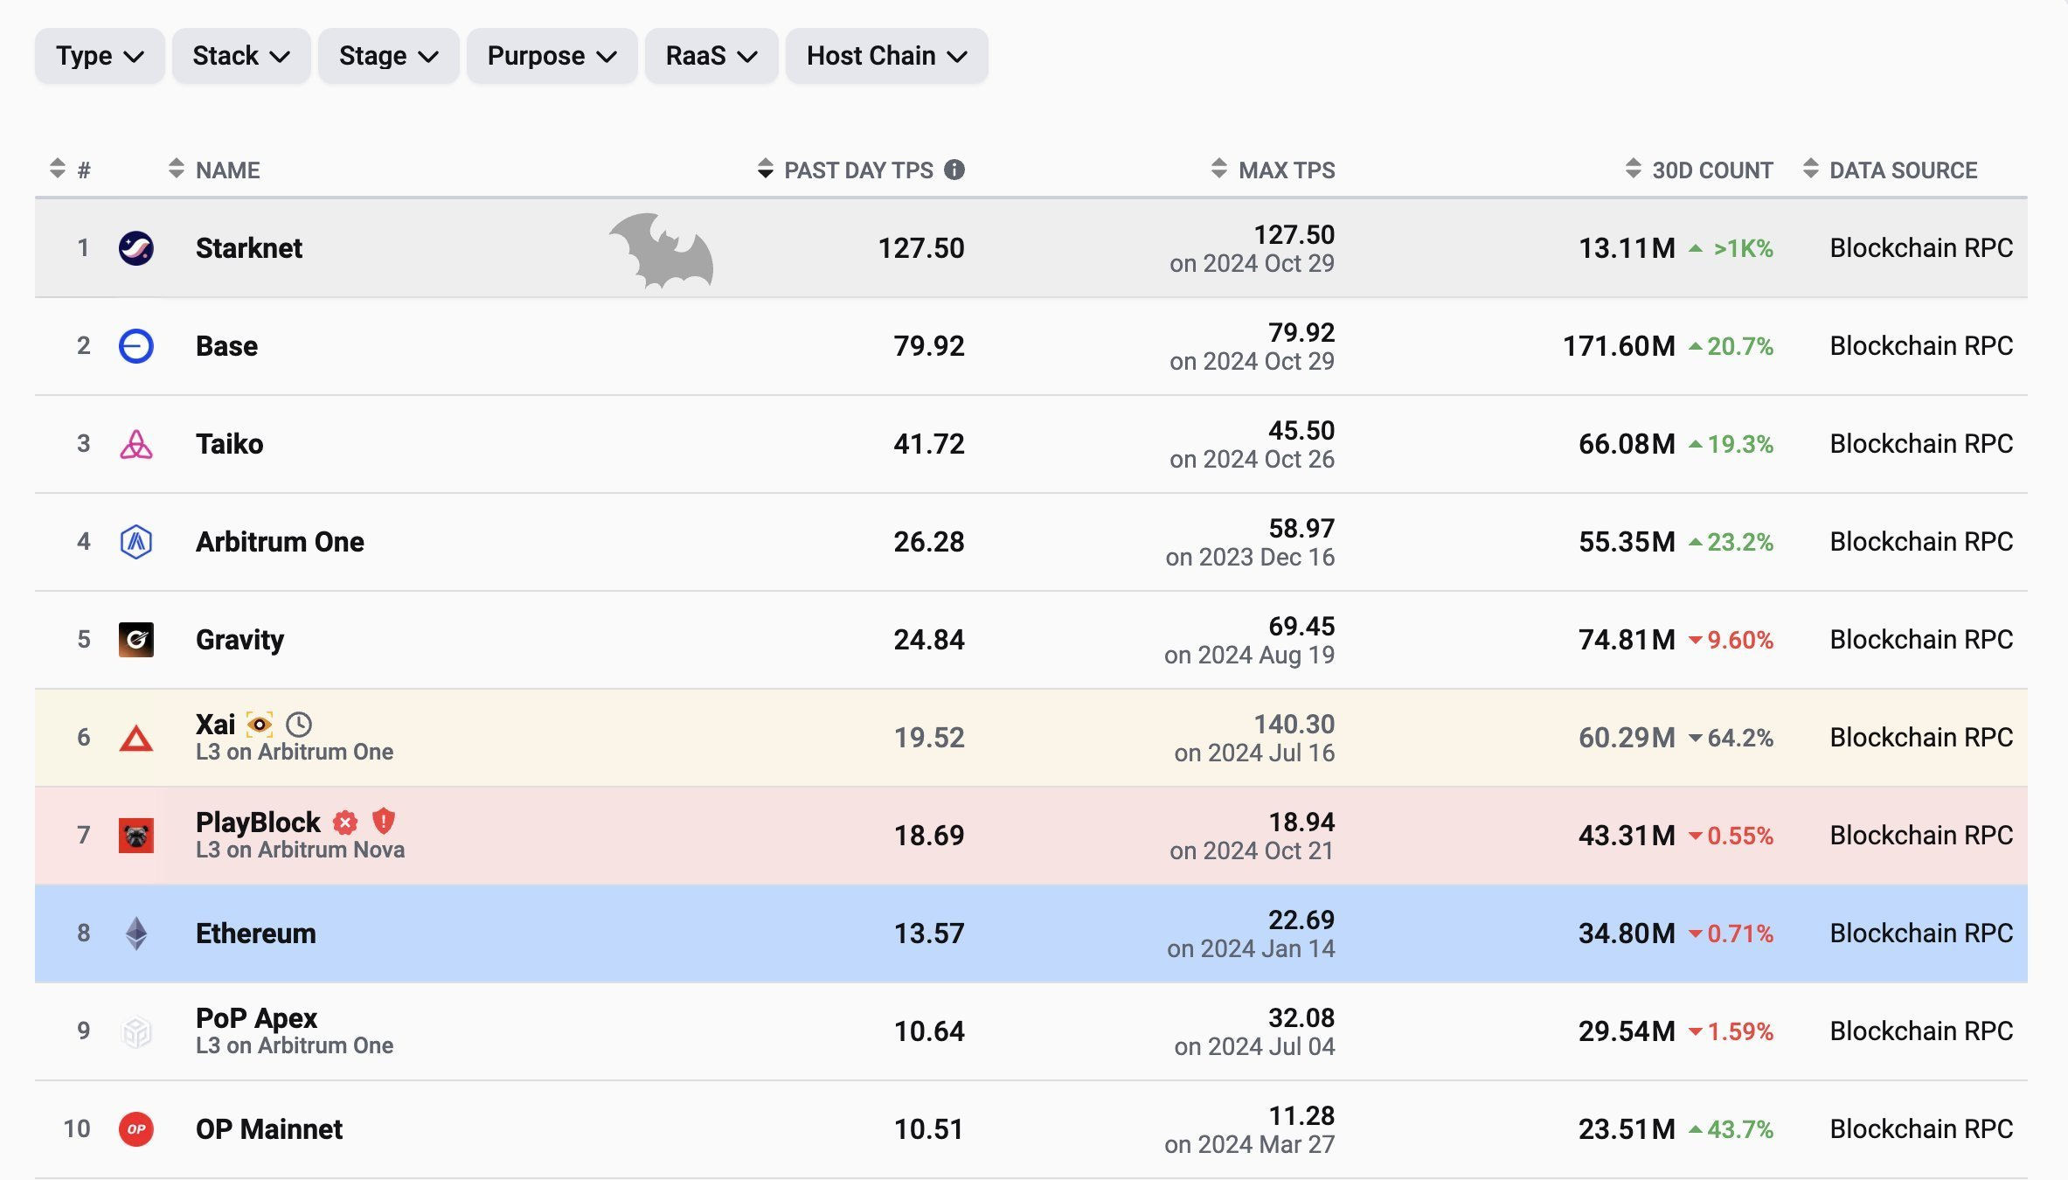
Task: Click 'L3 on Arbitrum Nova' under PlayBlock
Action: 301,850
